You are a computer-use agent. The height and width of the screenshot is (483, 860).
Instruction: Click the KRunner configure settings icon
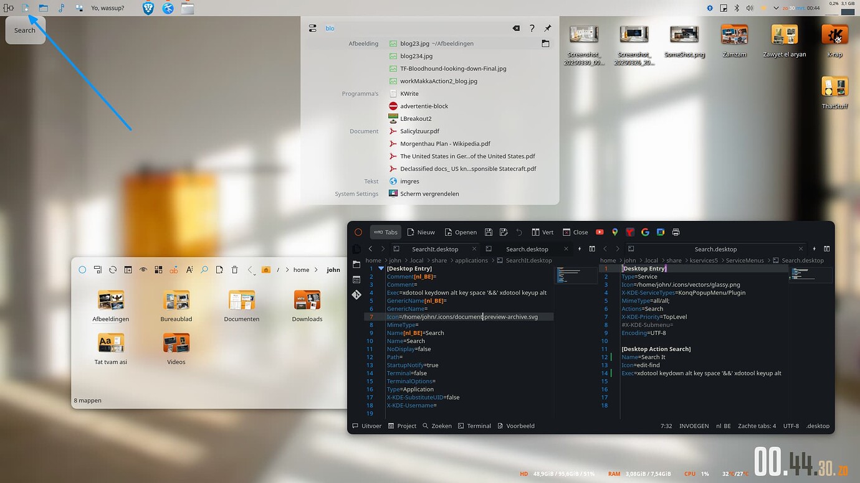[313, 28]
